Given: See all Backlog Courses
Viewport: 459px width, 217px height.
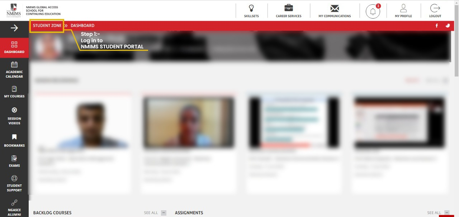Looking at the screenshot, I should [x=151, y=213].
